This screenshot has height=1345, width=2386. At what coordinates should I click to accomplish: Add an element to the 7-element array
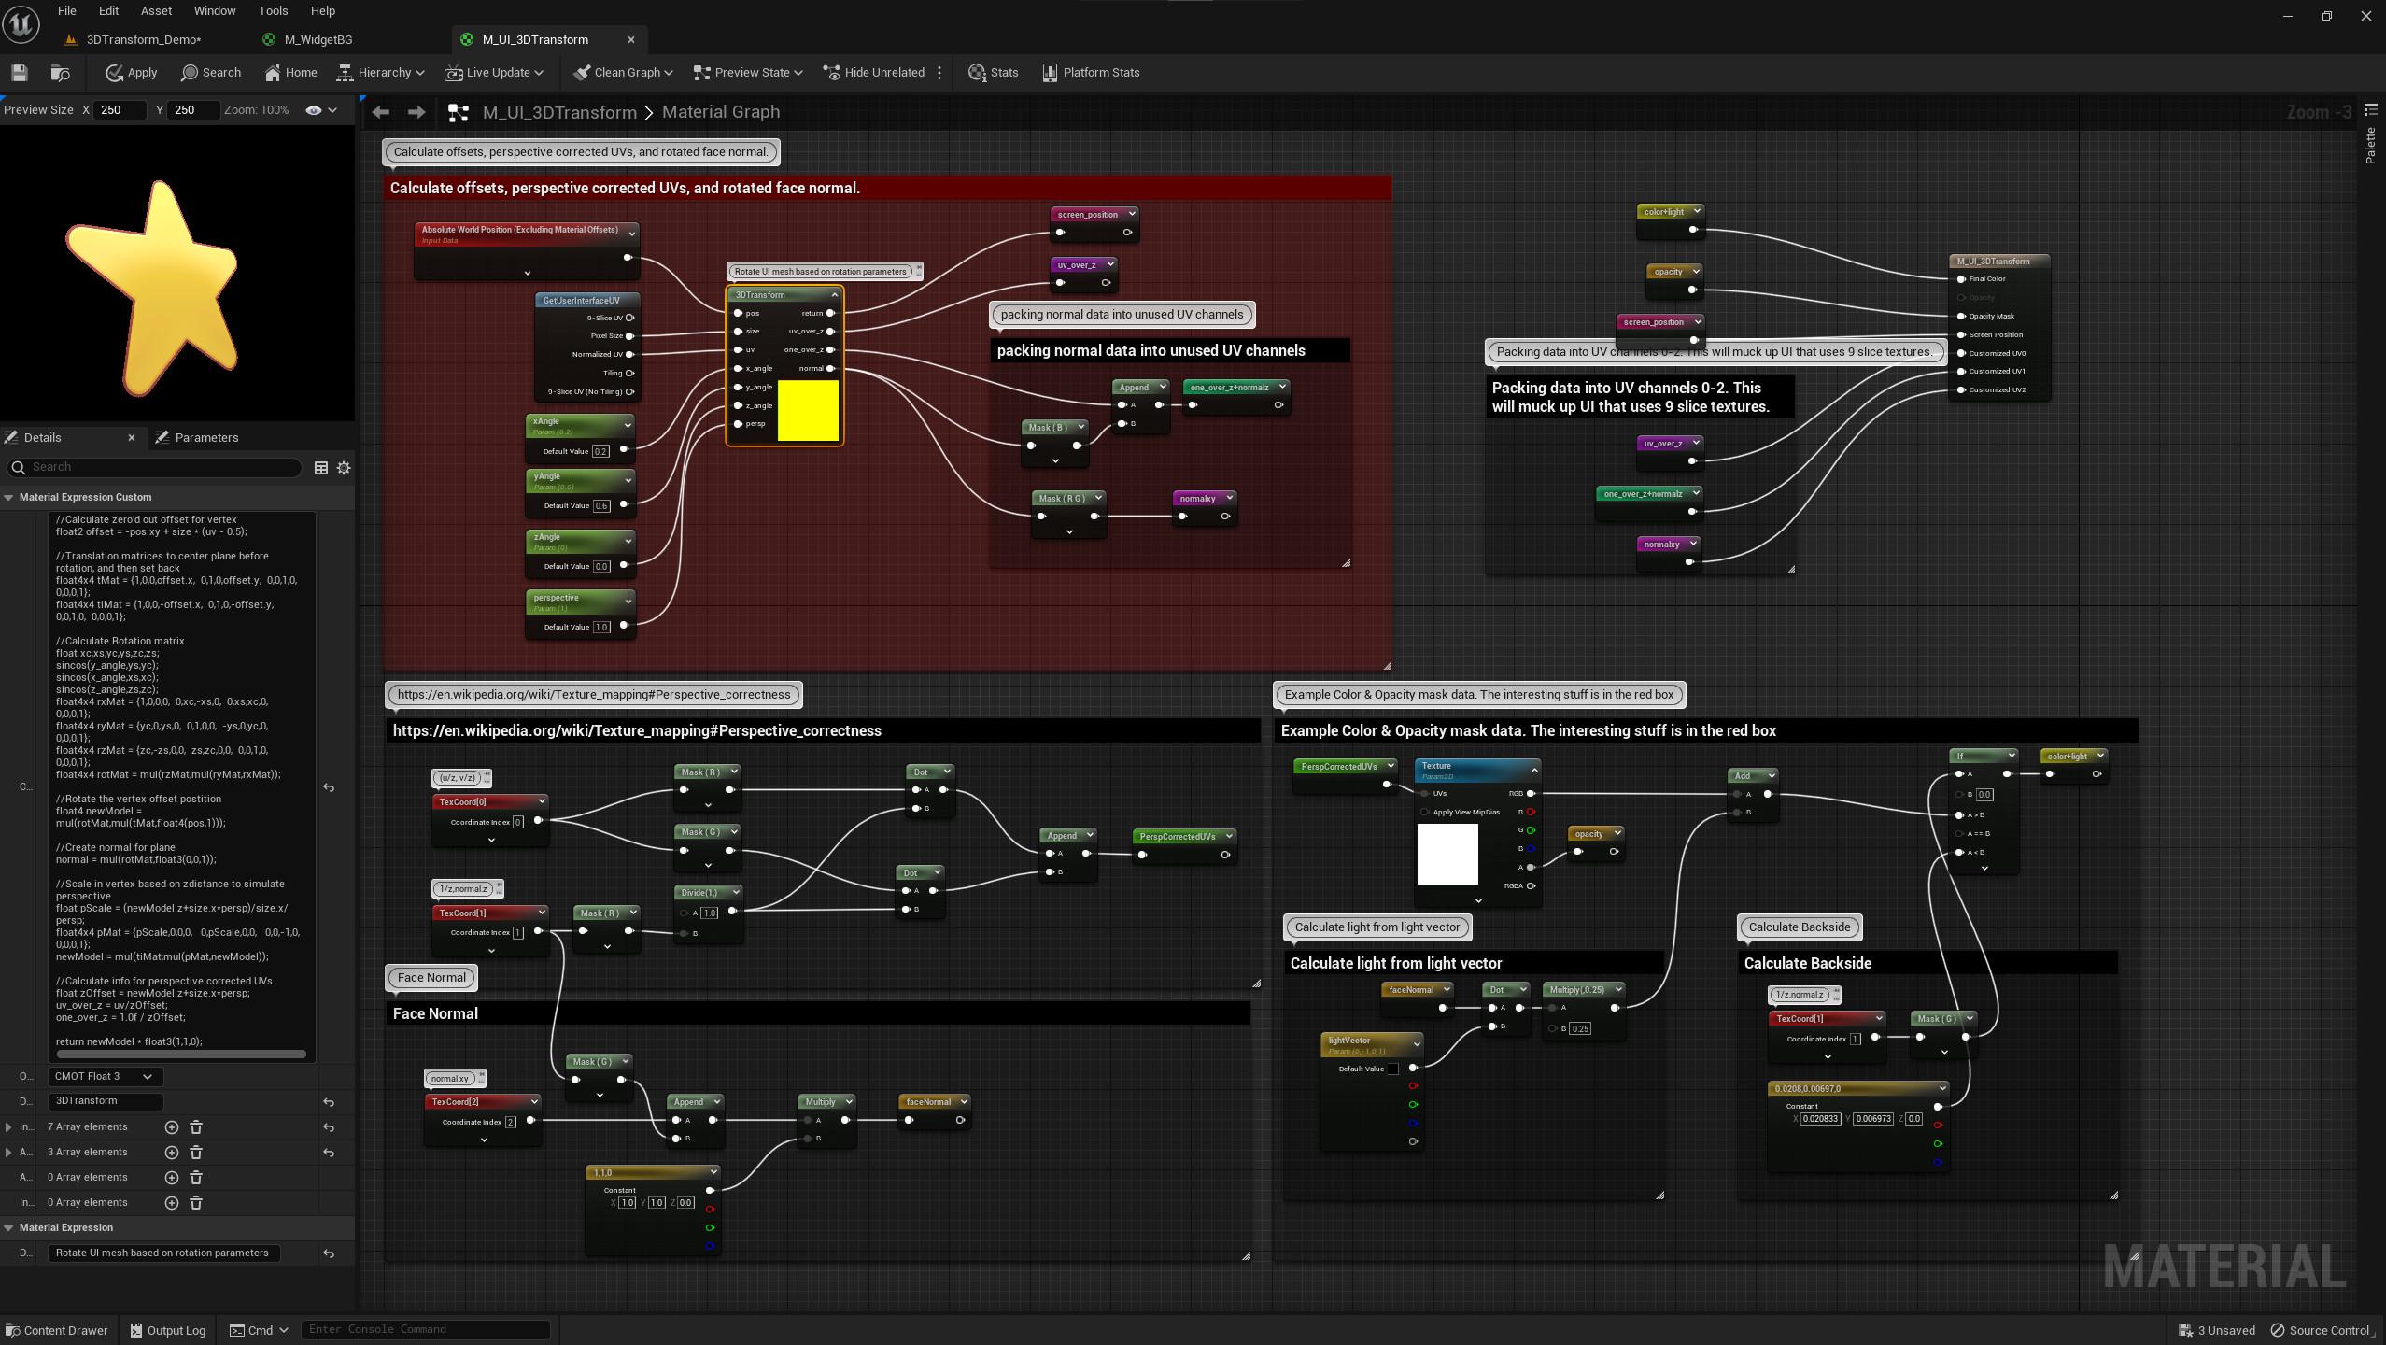pyautogui.click(x=171, y=1126)
